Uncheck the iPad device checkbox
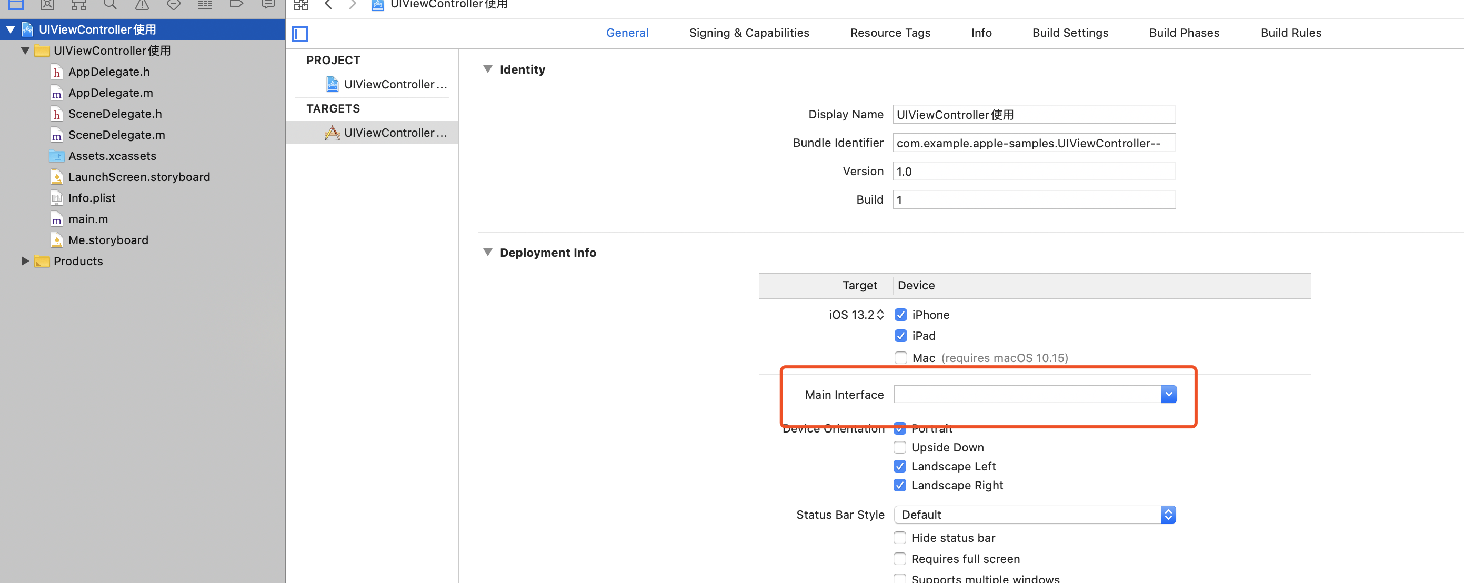The image size is (1464, 583). pos(901,335)
